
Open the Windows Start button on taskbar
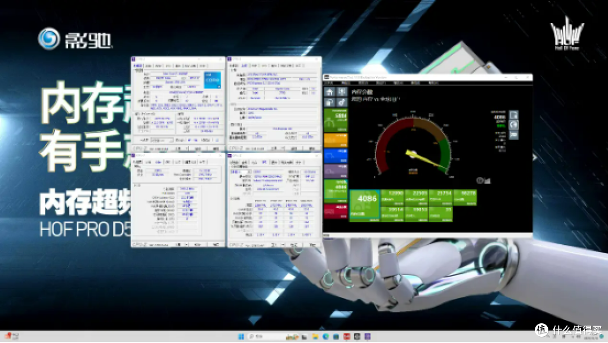point(241,336)
